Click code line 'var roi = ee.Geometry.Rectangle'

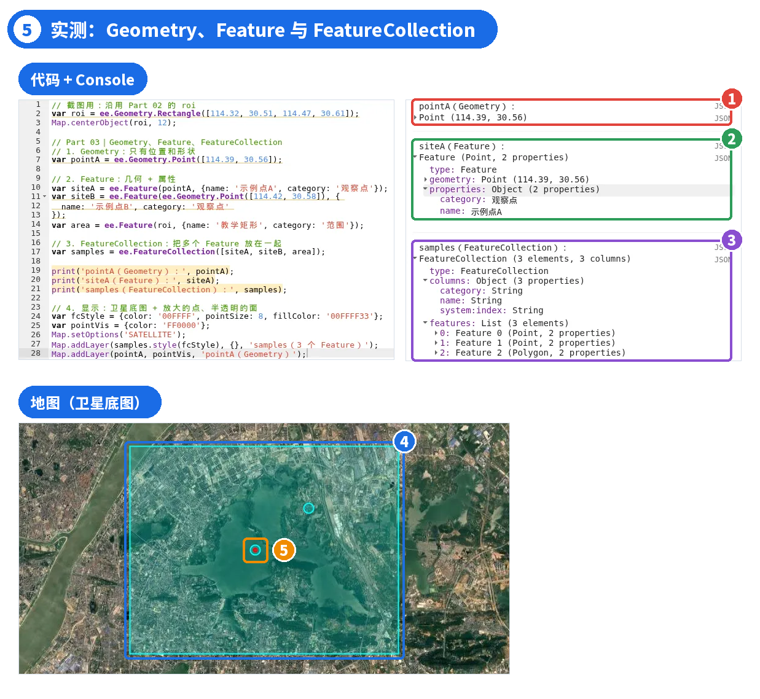coord(205,114)
